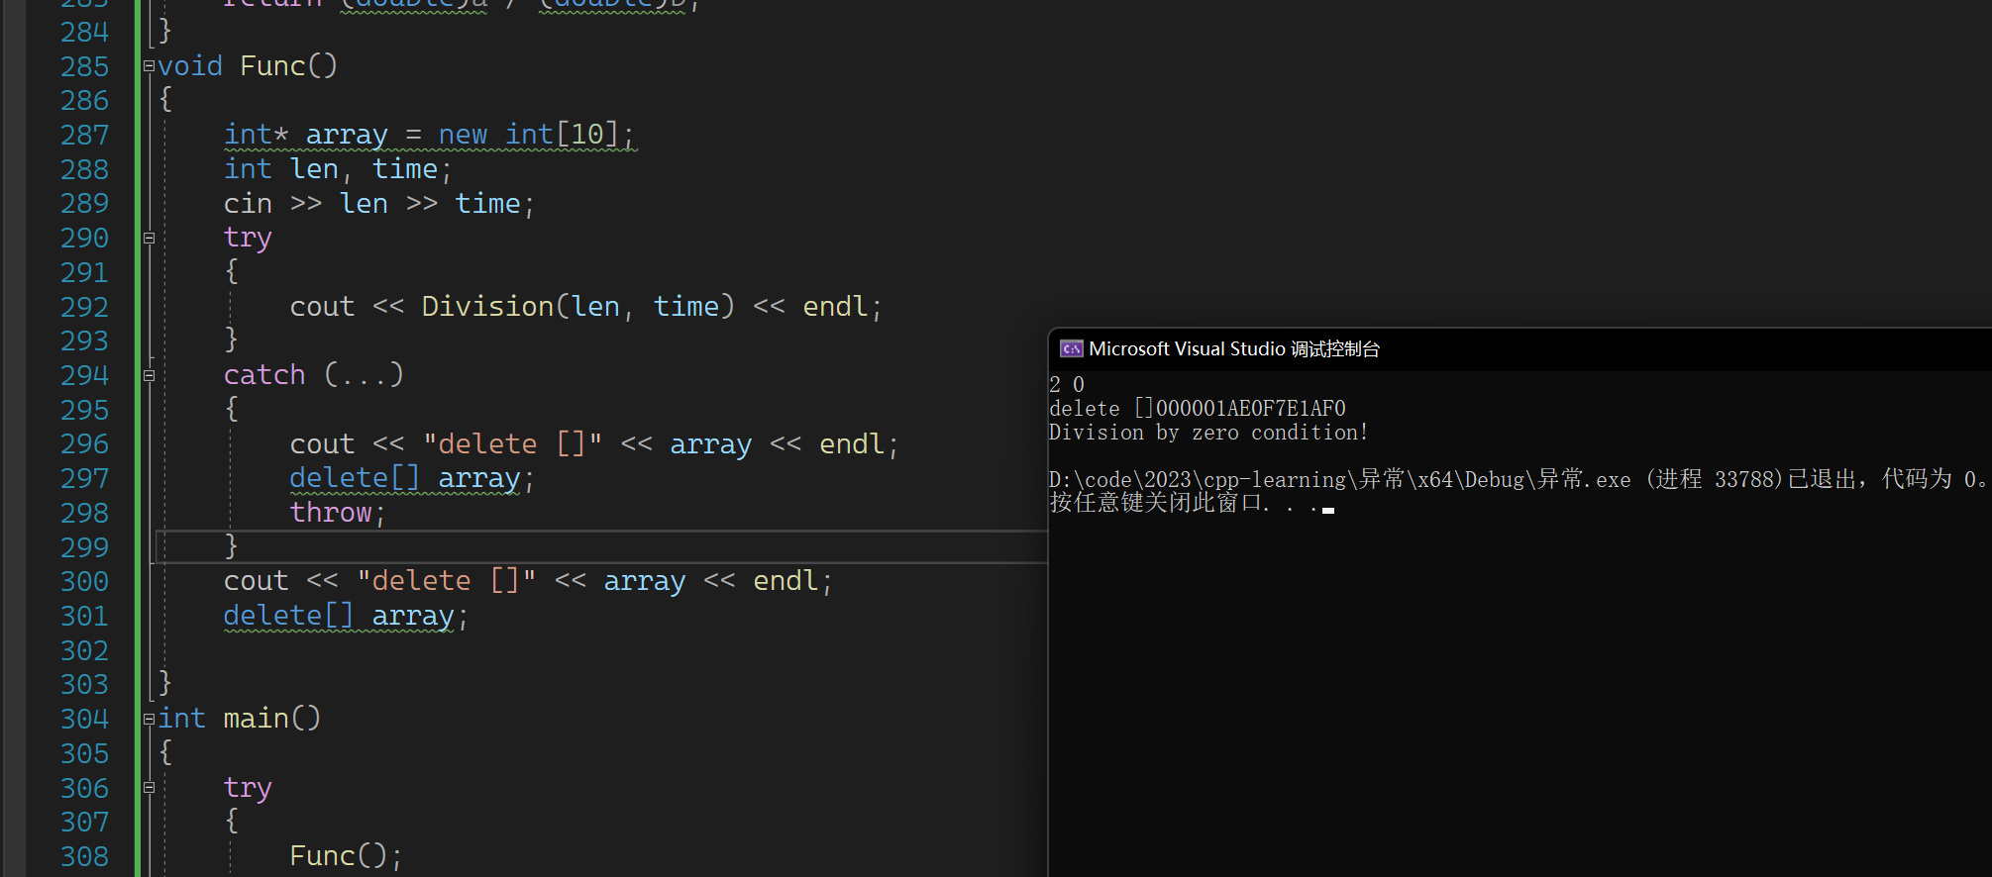Screen dimensions: 1992x877
Task: Click the closing brace on line 299
Action: point(231,546)
